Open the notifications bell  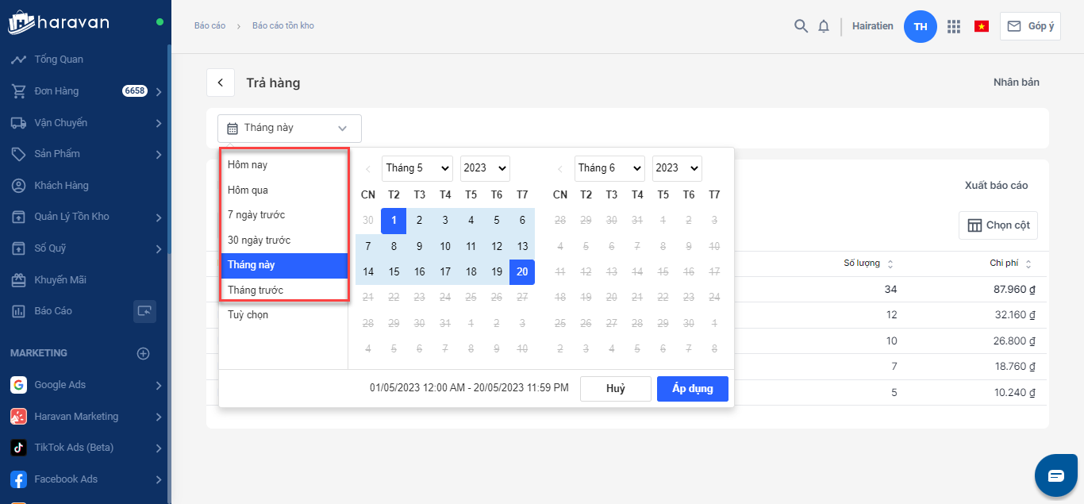coord(824,26)
